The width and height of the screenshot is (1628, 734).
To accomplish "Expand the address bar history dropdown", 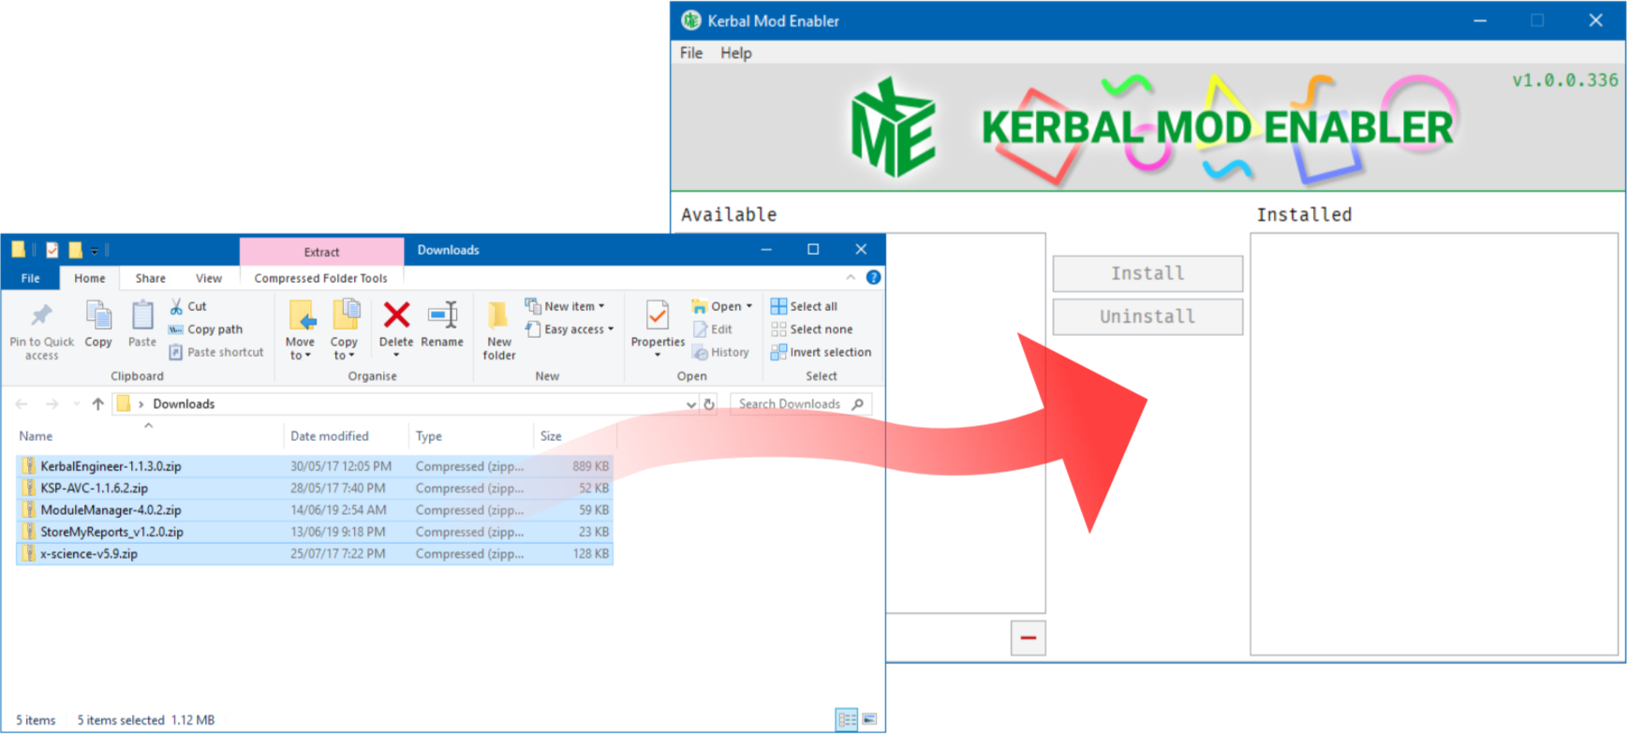I will [690, 404].
